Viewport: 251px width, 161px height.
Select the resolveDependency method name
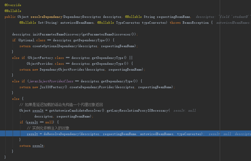[x=46, y=17]
